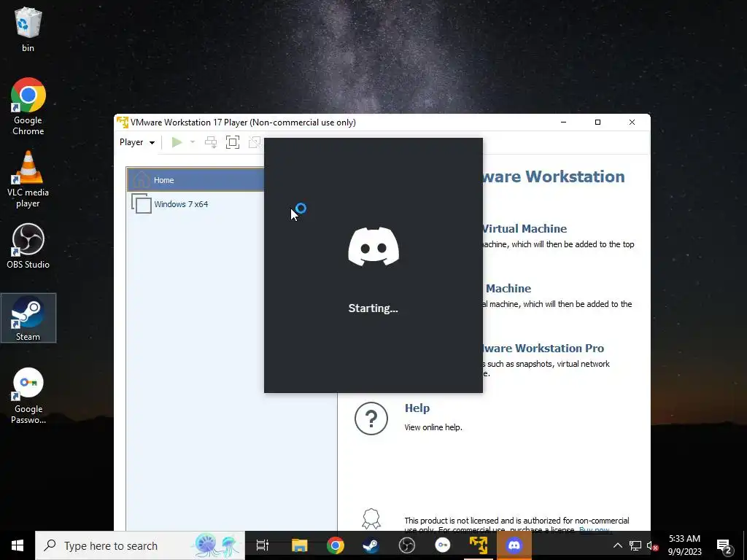Click the View online help text

pos(433,427)
